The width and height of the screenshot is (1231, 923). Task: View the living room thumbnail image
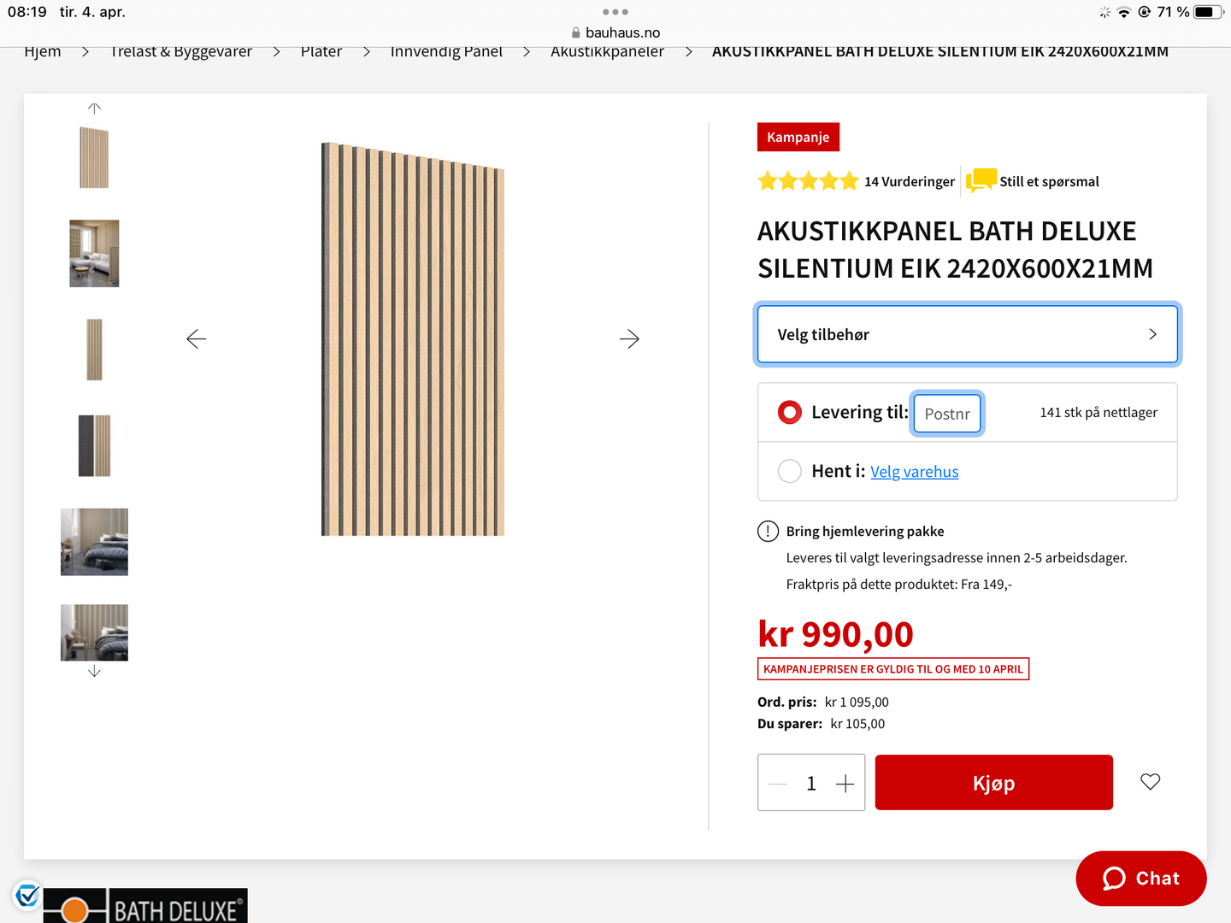[94, 254]
